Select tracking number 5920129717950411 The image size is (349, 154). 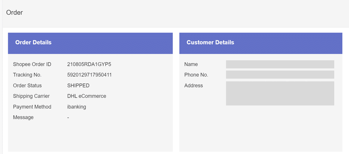90,75
